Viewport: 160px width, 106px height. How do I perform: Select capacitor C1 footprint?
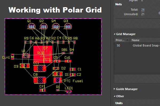[73, 69]
